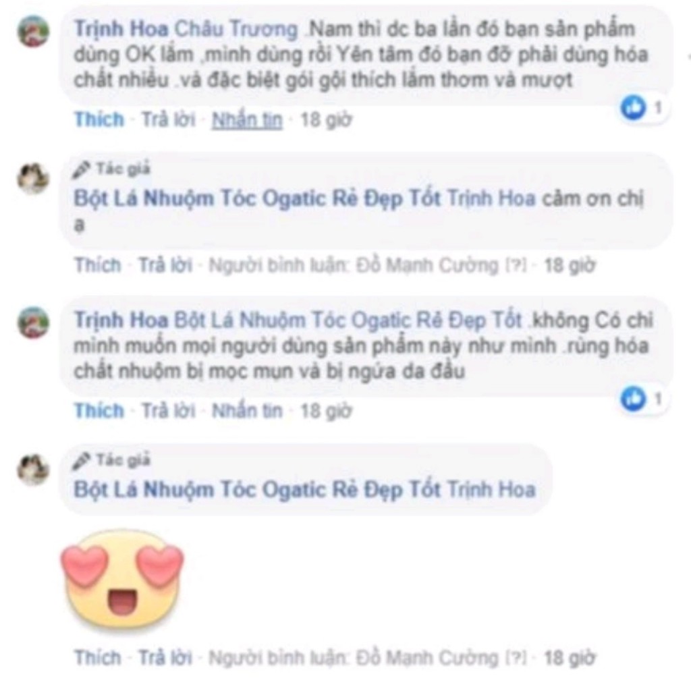Click Trả lời under the cảm ơn chị comment
Viewport: 691px width, 691px height.
(165, 265)
